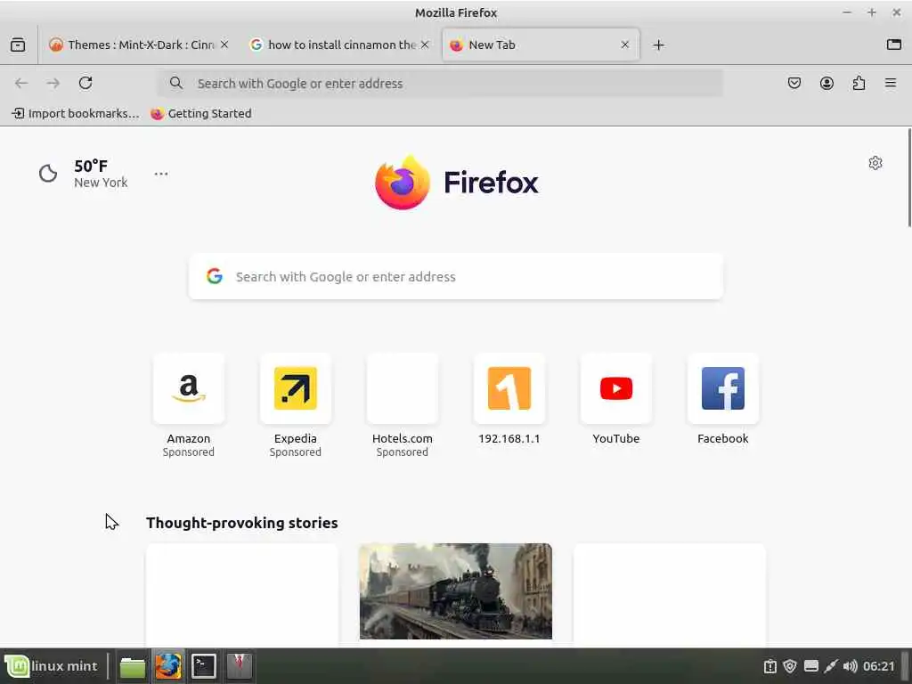Open the volume speaker tray icon
The image size is (912, 684).
click(850, 666)
